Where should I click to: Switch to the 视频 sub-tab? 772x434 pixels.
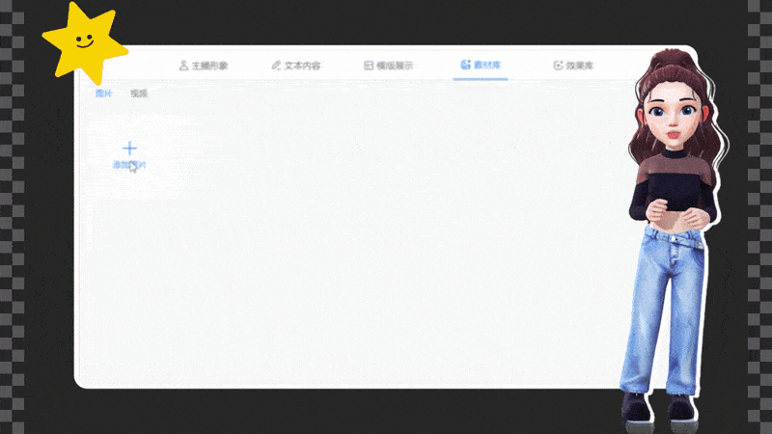tap(139, 94)
